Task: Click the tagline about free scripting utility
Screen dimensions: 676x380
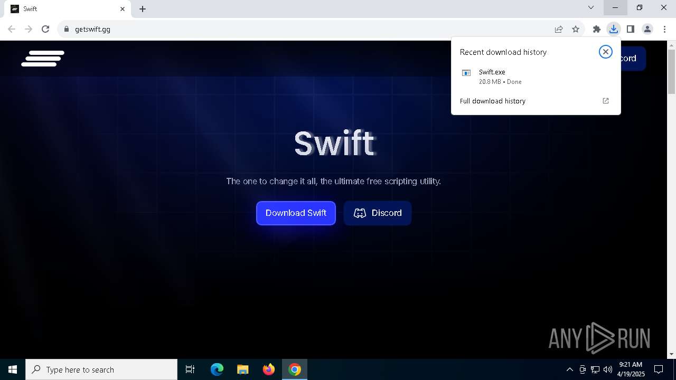Action: (x=334, y=181)
